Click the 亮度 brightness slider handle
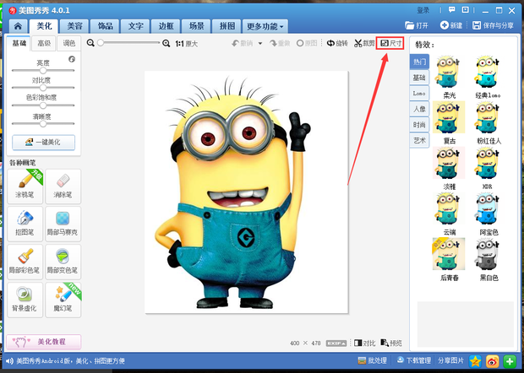The width and height of the screenshot is (524, 373). click(43, 70)
